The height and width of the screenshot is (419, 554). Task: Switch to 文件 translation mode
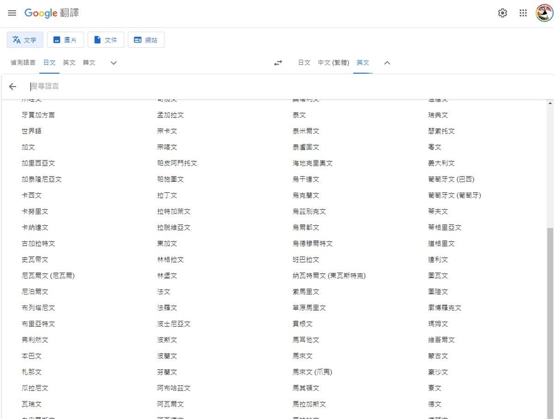tap(106, 40)
